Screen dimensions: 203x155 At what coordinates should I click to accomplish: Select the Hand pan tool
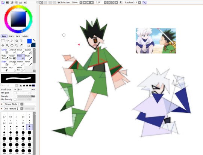[17, 45]
